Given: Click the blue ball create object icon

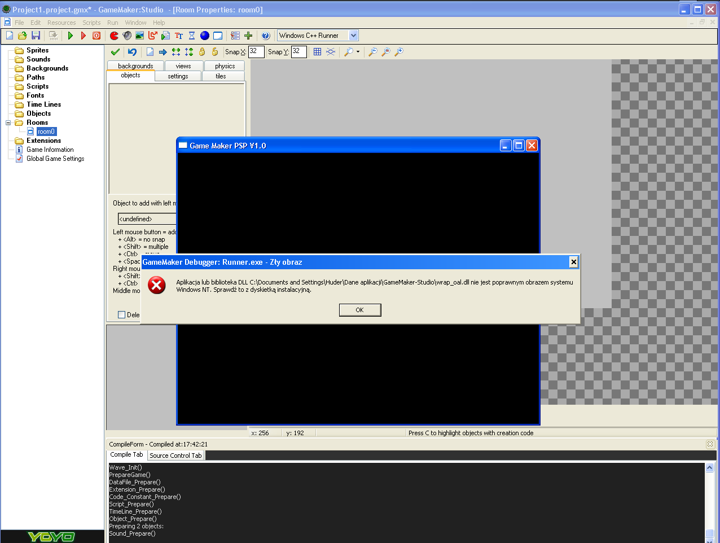Looking at the screenshot, I should click(205, 36).
